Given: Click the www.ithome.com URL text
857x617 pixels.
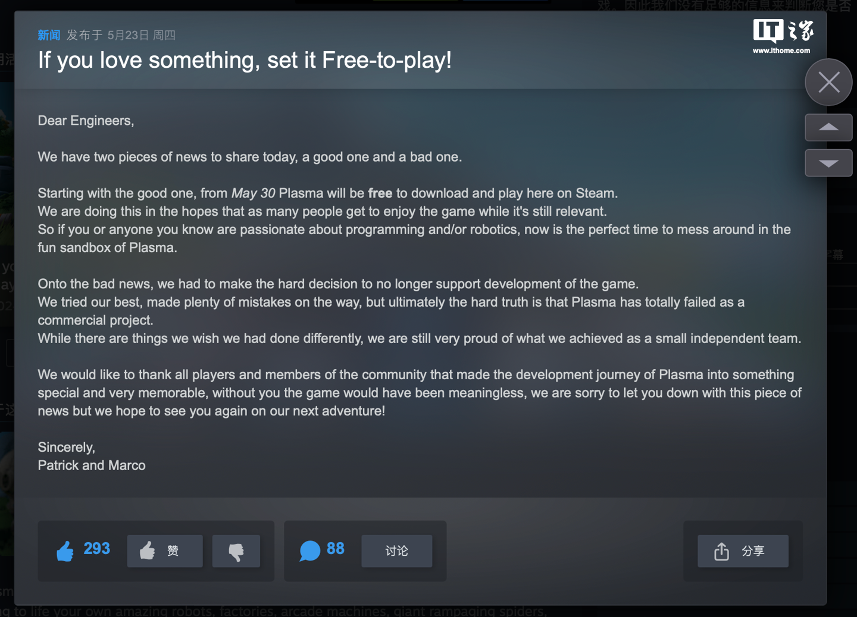Looking at the screenshot, I should [x=781, y=51].
